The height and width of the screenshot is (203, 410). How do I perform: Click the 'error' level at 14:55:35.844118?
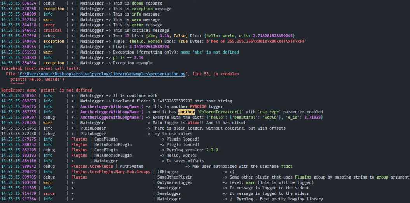pos(49,25)
